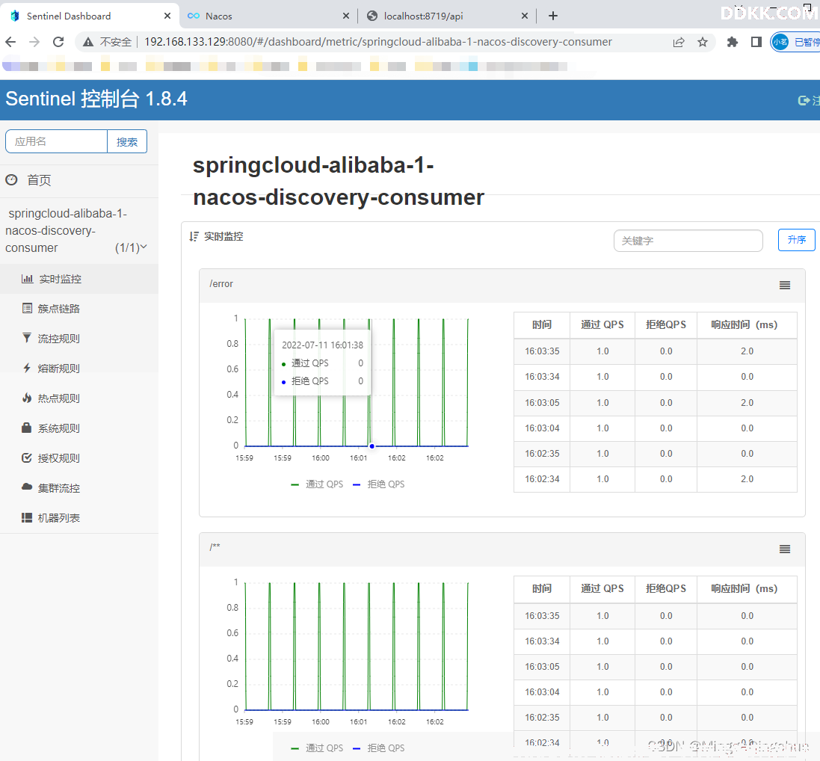Open the browser profile avatar button
Image resolution: width=820 pixels, height=761 pixels.
[x=795, y=42]
